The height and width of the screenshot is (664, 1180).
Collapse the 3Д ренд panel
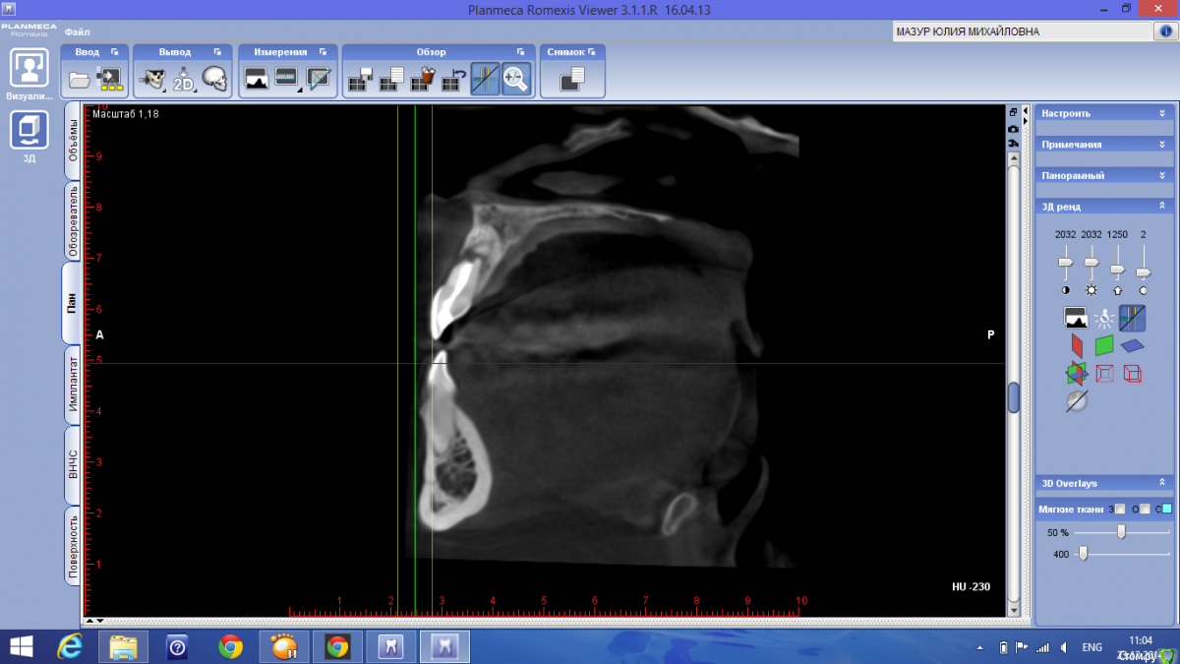point(1161,207)
